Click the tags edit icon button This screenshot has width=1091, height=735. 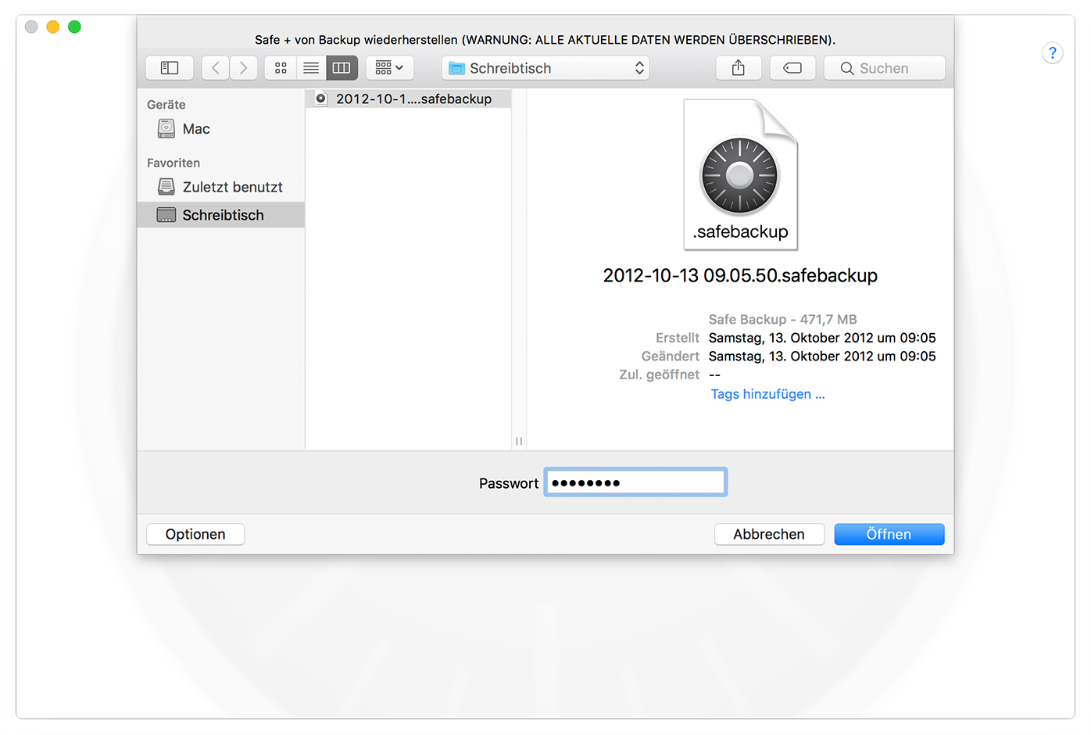pos(792,68)
